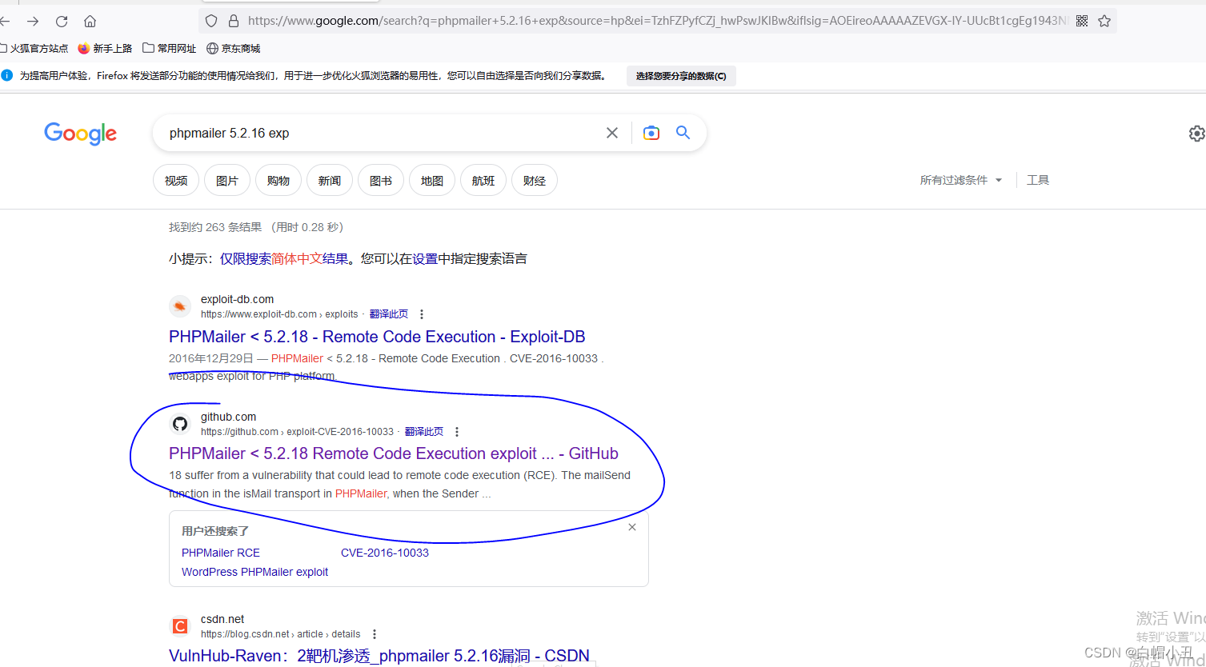This screenshot has height=667, width=1206.
Task: Open the QR code icon in address bar
Action: click(x=1082, y=21)
